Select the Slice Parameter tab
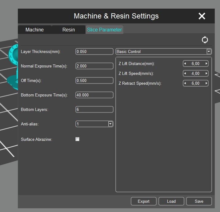Screen dimensions: 220x212 point(104,30)
